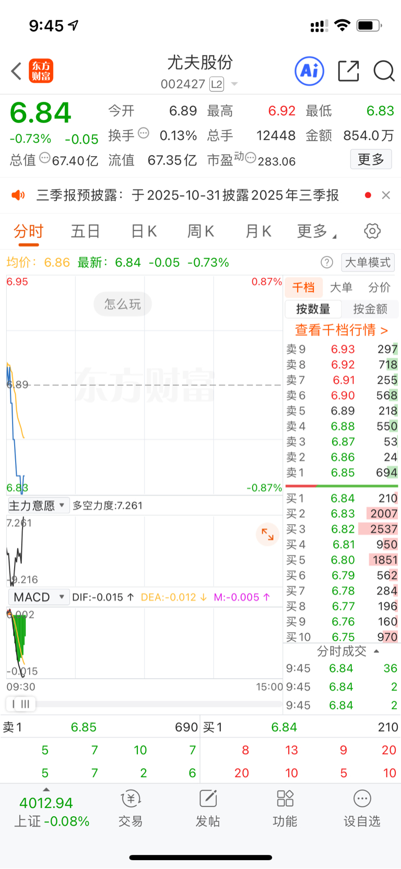Viewport: 401px width, 869px height.
Task: Tap the MACD histogram chart
Action: pos(144,642)
